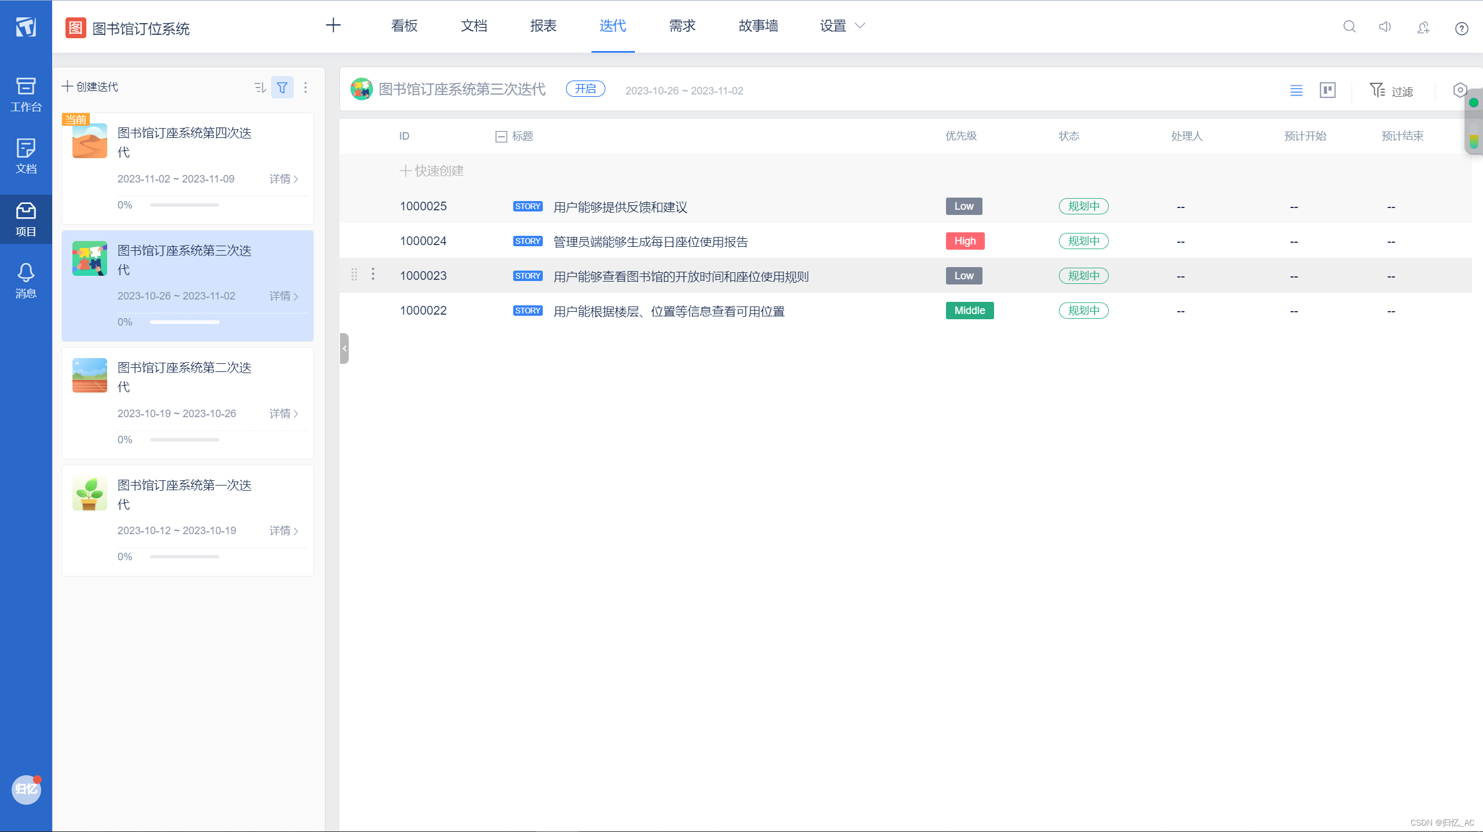
Task: Toggle the iteration list filter funnel
Action: [x=282, y=87]
